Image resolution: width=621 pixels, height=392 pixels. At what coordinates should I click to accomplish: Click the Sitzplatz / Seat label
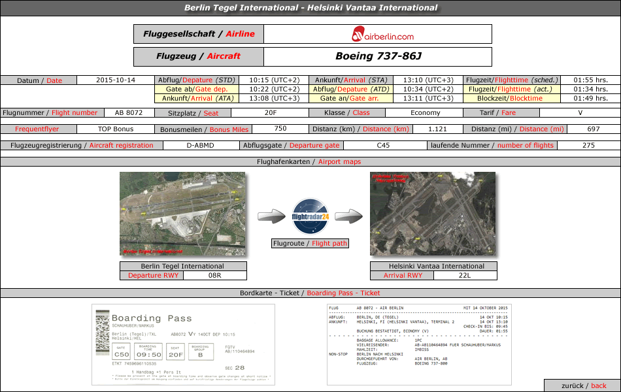coord(193,113)
